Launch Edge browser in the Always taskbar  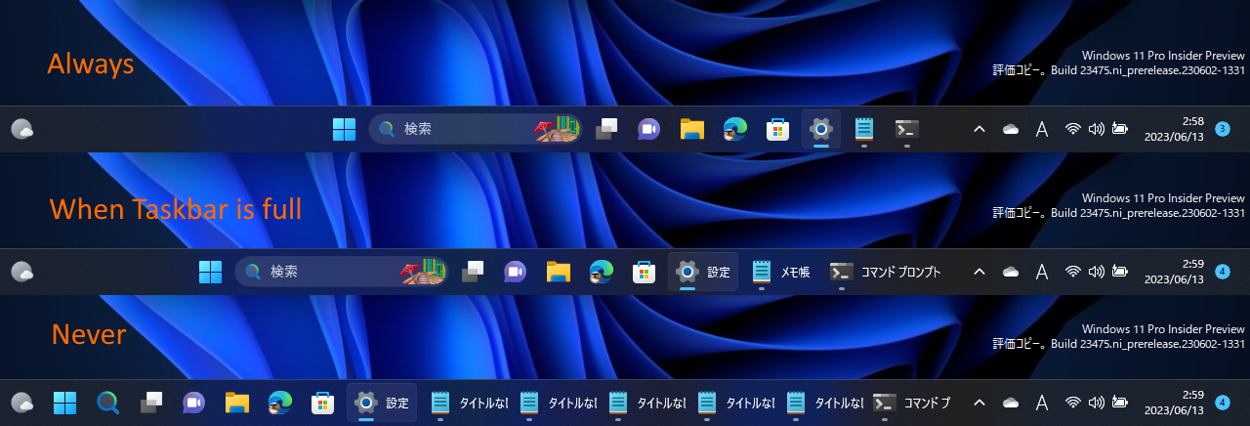[735, 129]
